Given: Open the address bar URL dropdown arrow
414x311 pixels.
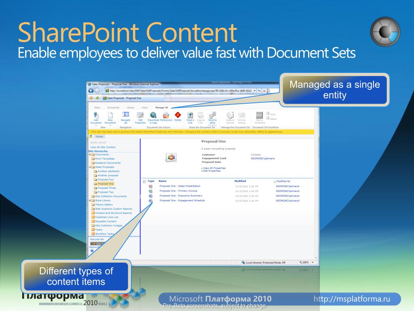Looking at the screenshot, I should click(x=255, y=91).
